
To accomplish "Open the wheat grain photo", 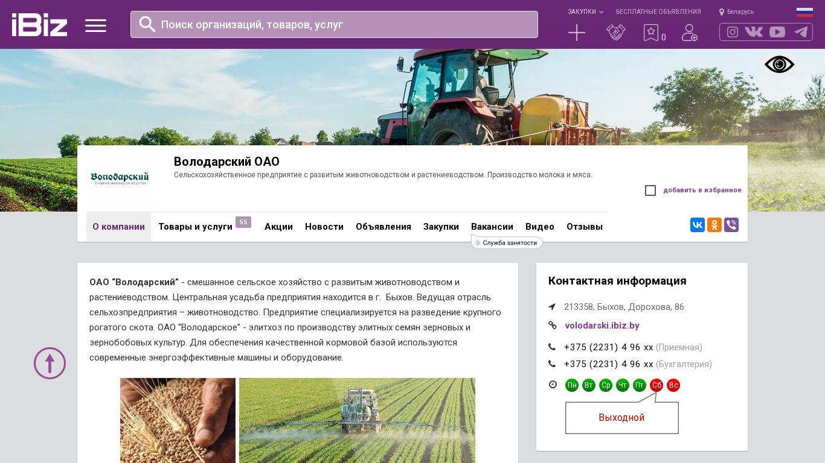I will 178,420.
